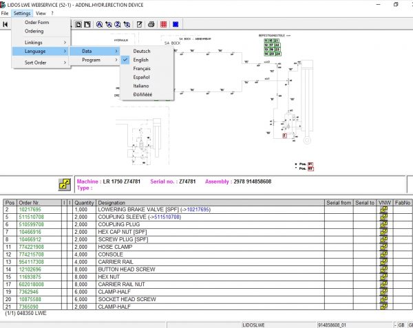Click the circled 2 search icon
The image size is (413, 328).
(x=118, y=25)
